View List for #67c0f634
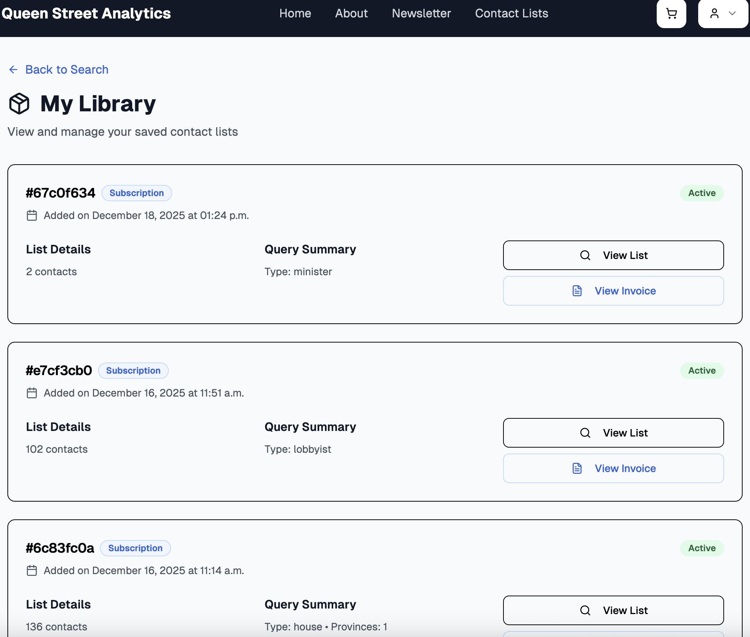This screenshot has height=637, width=750. pyautogui.click(x=613, y=255)
